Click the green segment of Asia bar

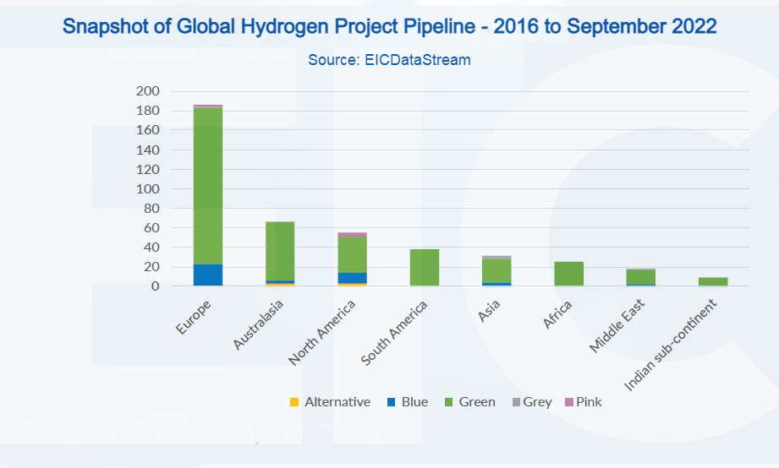pos(496,270)
